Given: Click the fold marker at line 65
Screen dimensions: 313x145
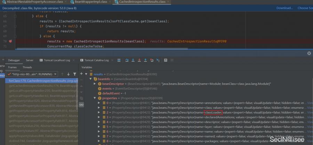Looking at the screenshot, I should click(15, 16).
